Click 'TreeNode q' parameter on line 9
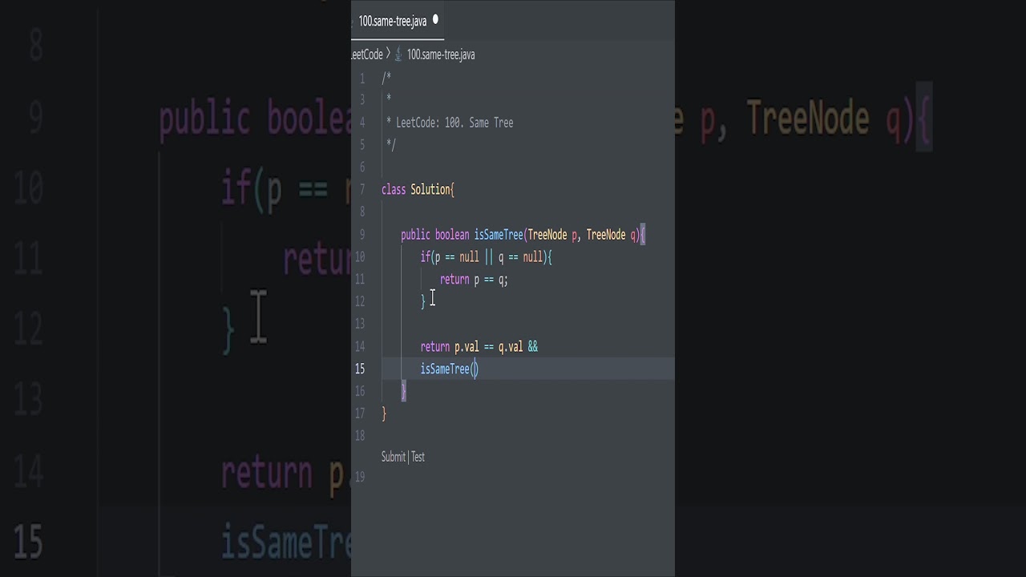The height and width of the screenshot is (577, 1026). 612,235
